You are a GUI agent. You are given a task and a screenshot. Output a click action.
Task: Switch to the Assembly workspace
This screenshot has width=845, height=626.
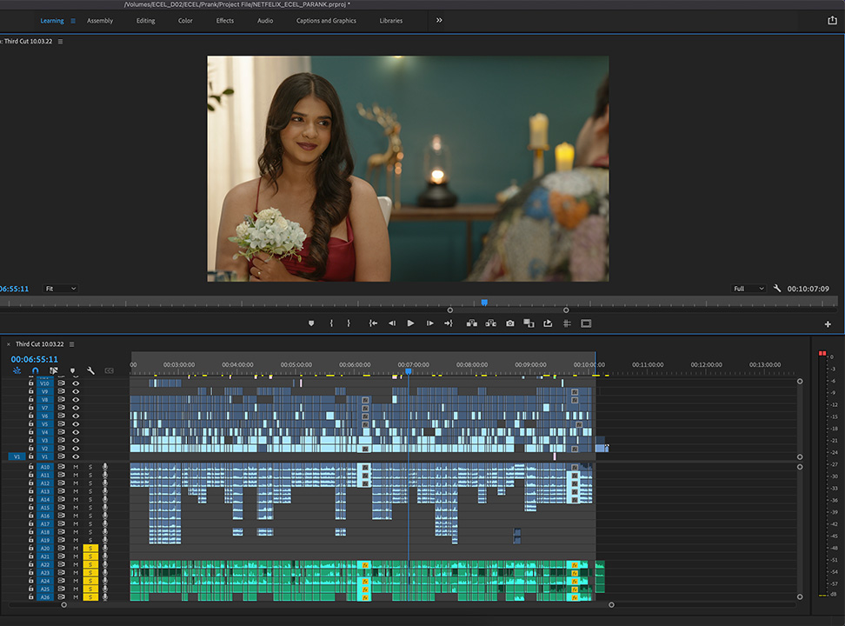[x=100, y=21]
